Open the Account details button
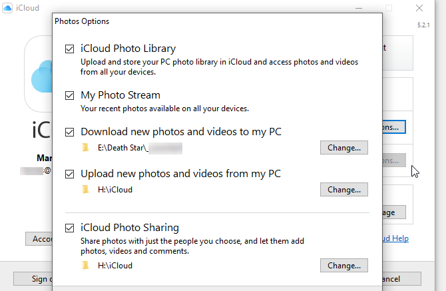The image size is (446, 291). click(x=39, y=238)
